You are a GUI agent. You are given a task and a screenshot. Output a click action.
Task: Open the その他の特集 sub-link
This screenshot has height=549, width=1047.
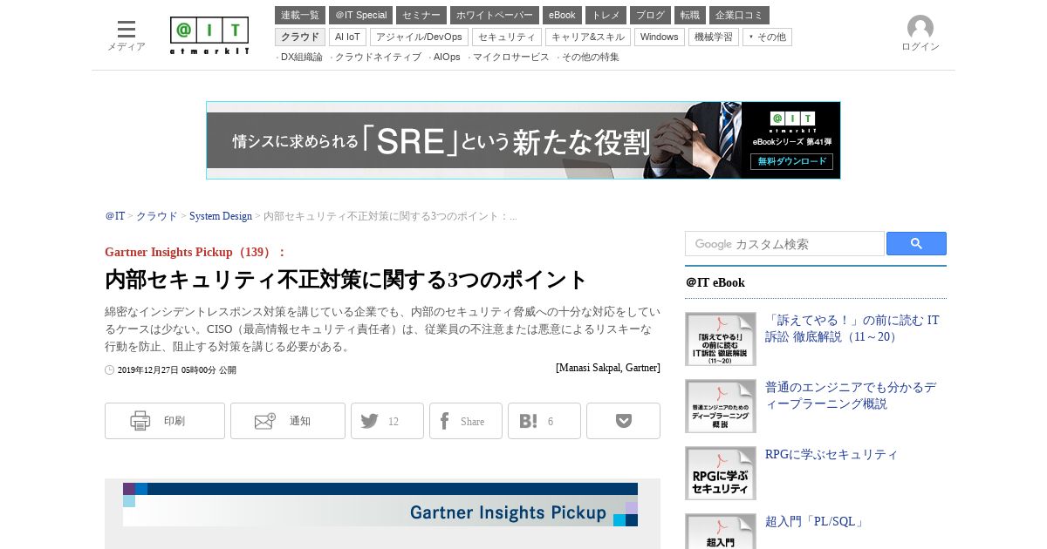coord(591,58)
